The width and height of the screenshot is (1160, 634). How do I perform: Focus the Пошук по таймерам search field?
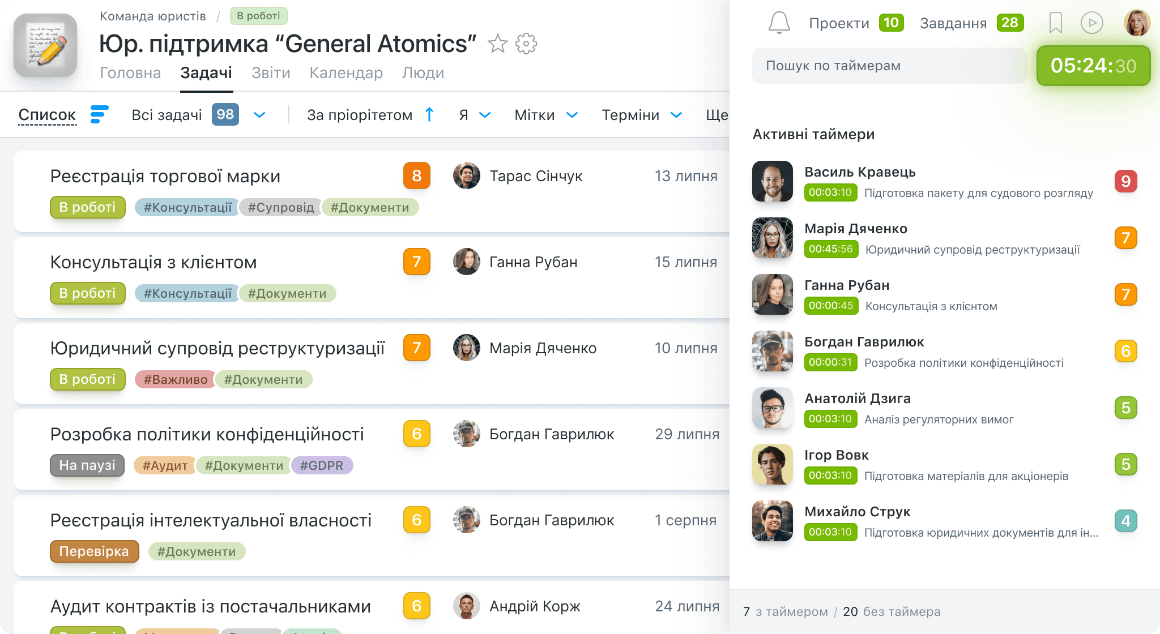[x=889, y=66]
